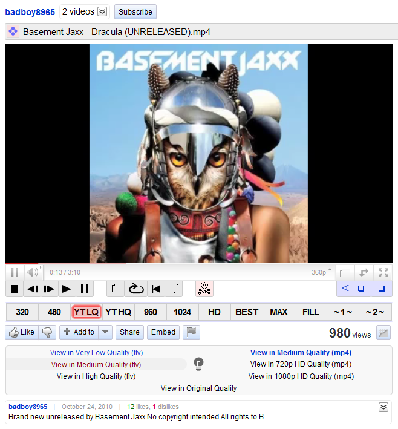View in Very Low Quality (flv)
398x429 pixels.
click(97, 353)
